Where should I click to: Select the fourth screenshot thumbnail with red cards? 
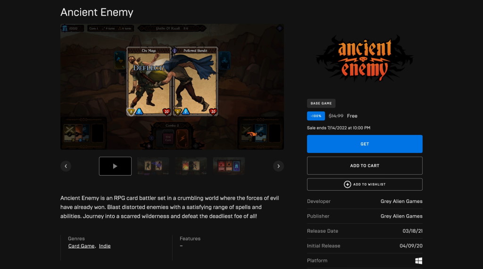[229, 166]
